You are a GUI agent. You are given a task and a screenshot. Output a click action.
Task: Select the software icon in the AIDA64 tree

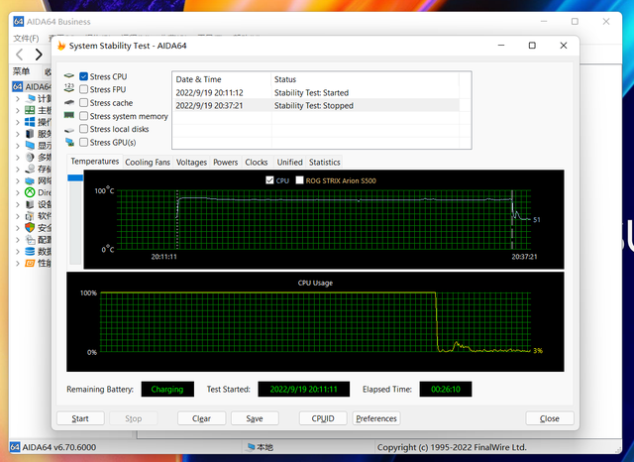tap(30, 215)
